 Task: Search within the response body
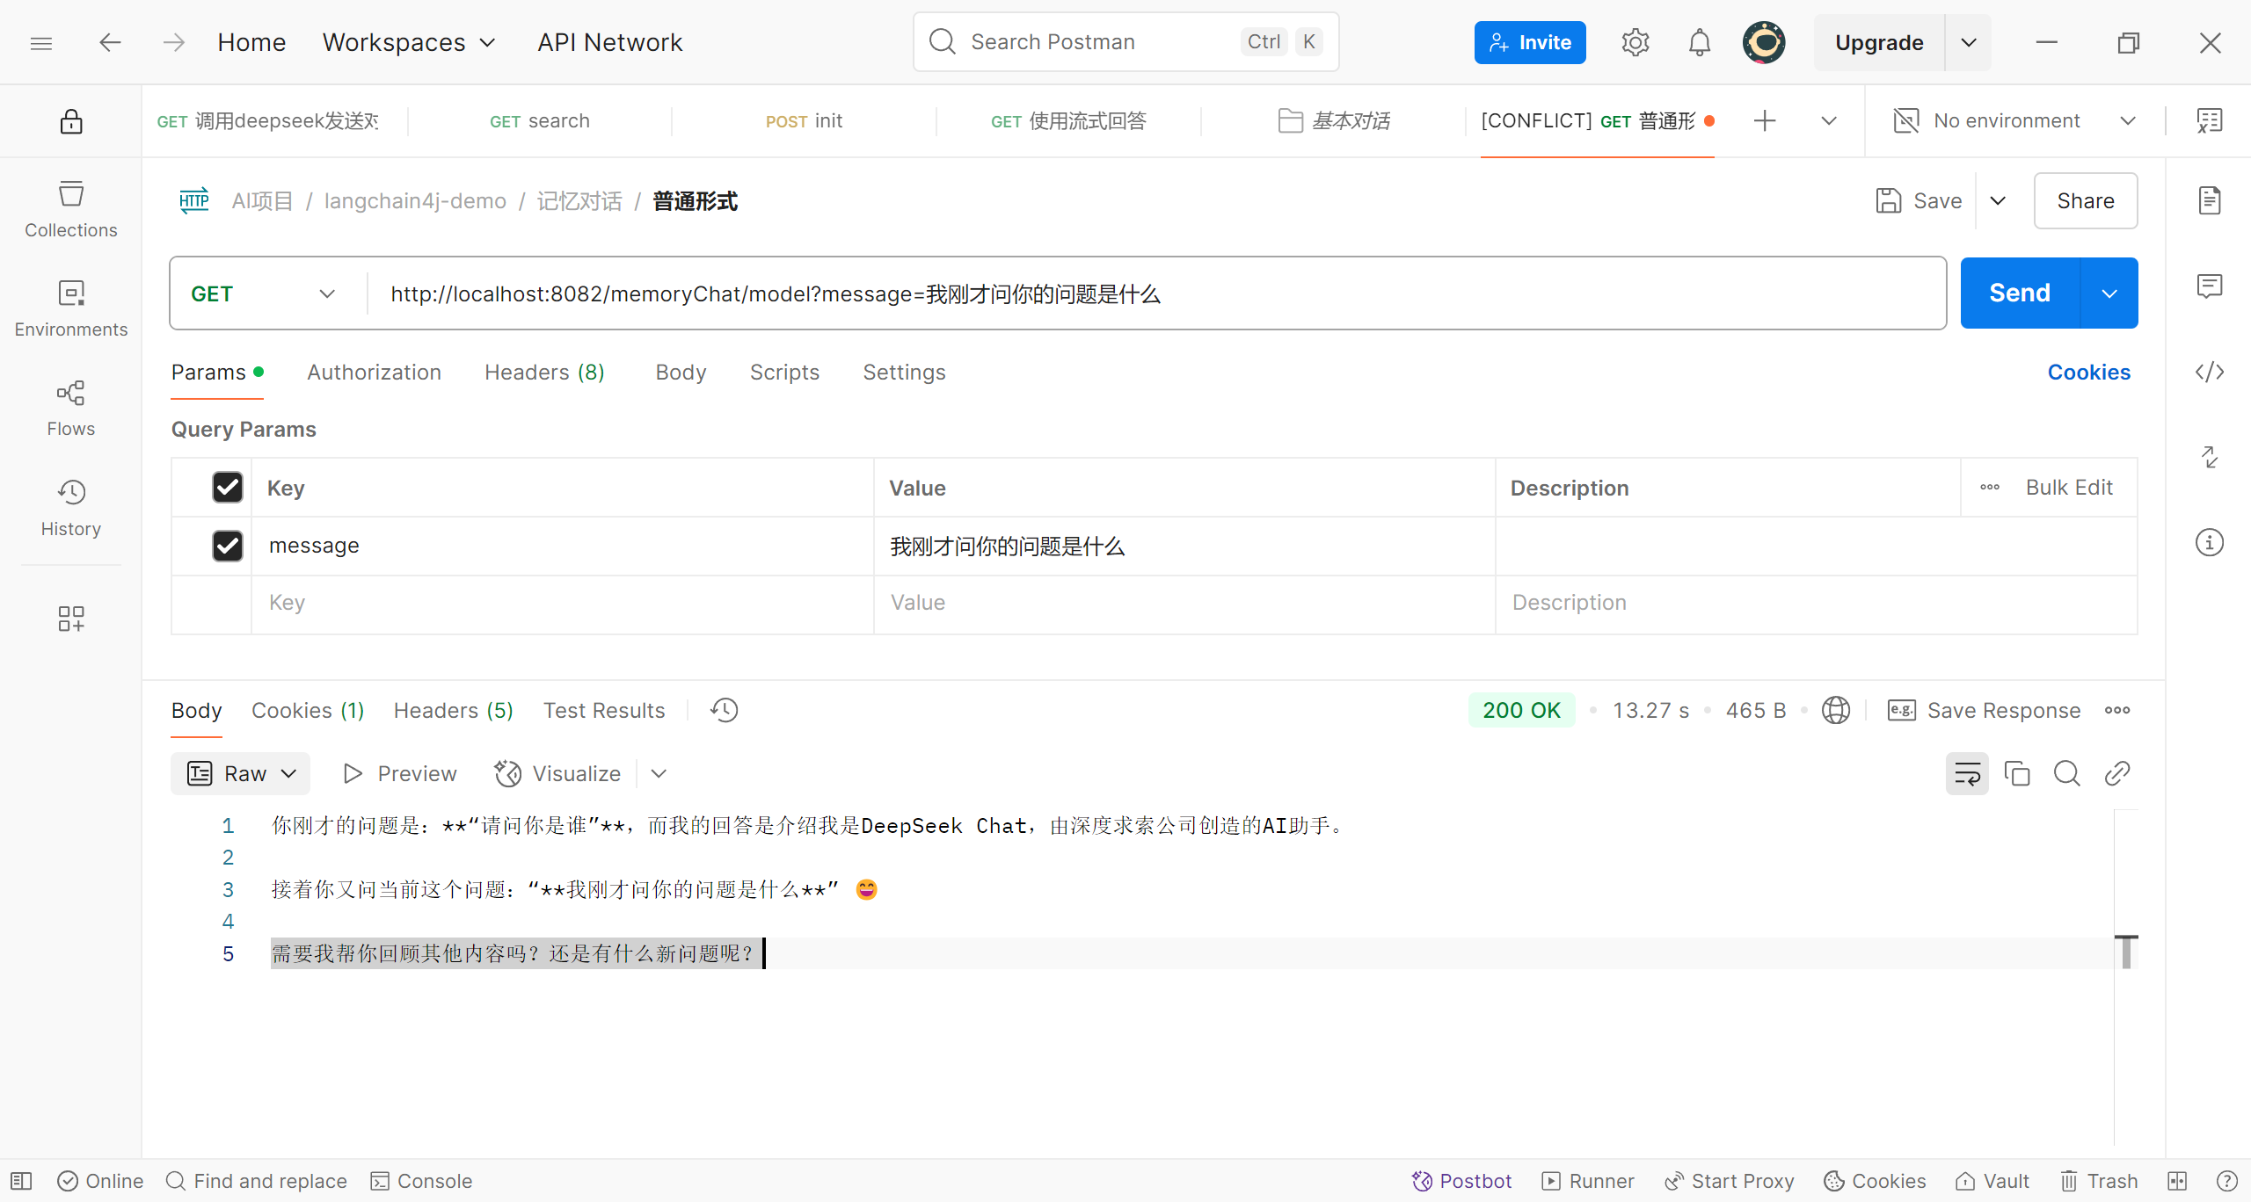(x=2066, y=773)
